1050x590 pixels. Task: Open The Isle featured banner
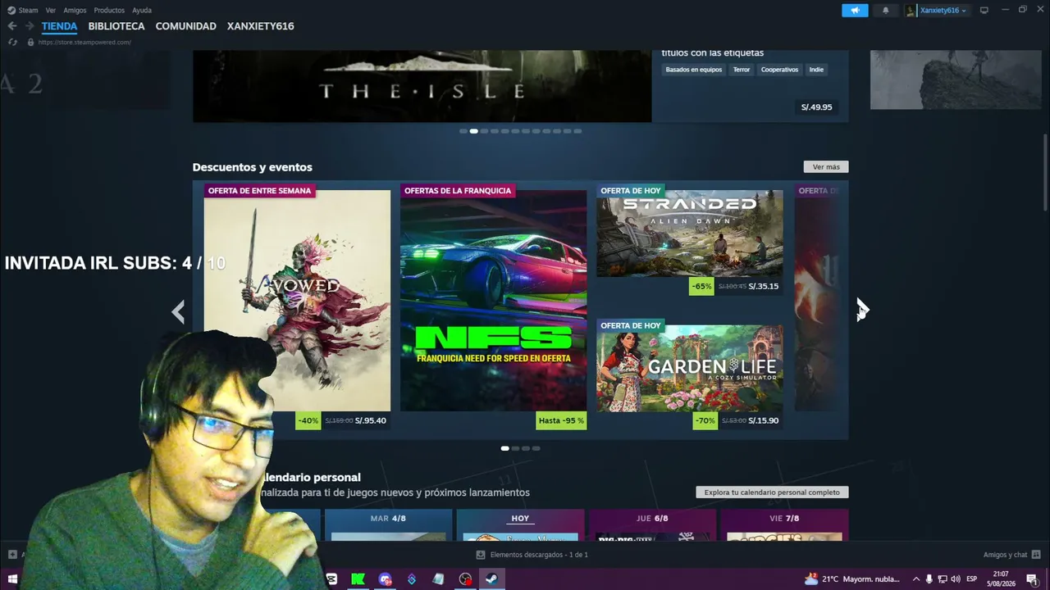coord(422,86)
